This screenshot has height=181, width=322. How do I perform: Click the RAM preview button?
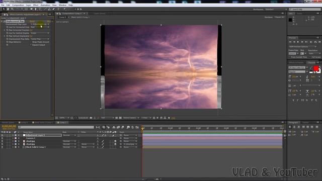click(319, 42)
